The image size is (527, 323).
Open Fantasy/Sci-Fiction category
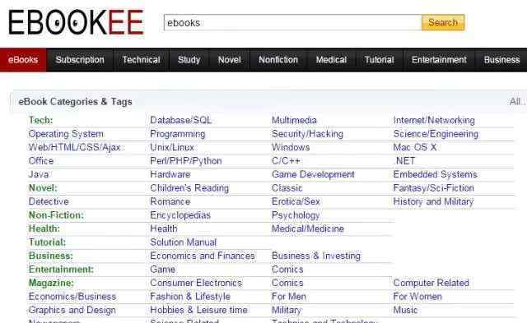(434, 188)
